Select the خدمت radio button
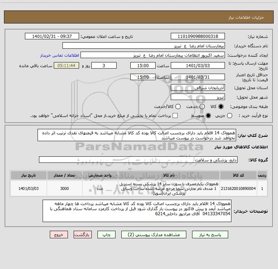 (x=202, y=107)
